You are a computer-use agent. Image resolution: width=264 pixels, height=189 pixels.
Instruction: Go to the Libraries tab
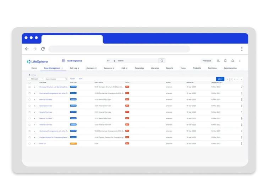(155, 68)
